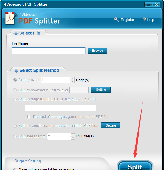Click the Select File arrow icon
The width and height of the screenshot is (164, 170).
click(16, 33)
